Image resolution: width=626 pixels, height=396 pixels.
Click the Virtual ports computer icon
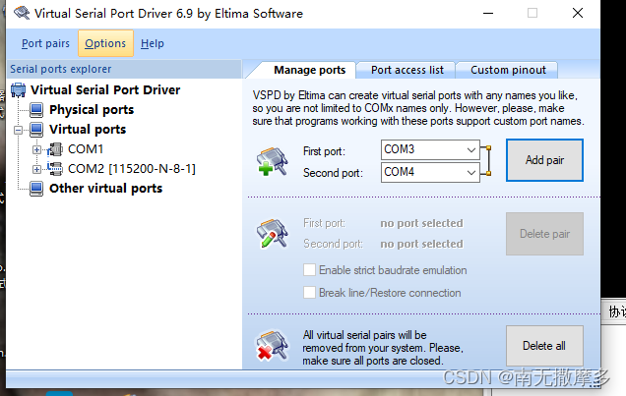(36, 129)
